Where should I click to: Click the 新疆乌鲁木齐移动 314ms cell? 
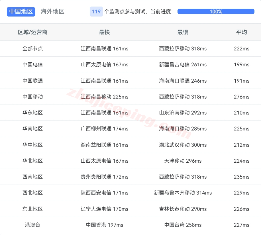coord(183,193)
